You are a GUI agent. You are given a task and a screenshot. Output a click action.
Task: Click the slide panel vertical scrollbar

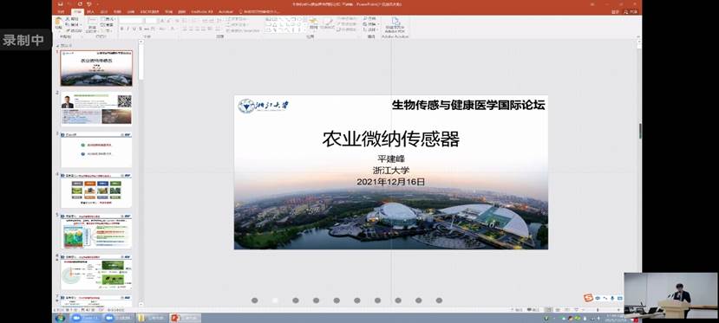pos(141,173)
